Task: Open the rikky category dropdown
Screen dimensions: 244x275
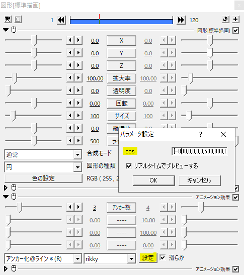Action: 110,259
